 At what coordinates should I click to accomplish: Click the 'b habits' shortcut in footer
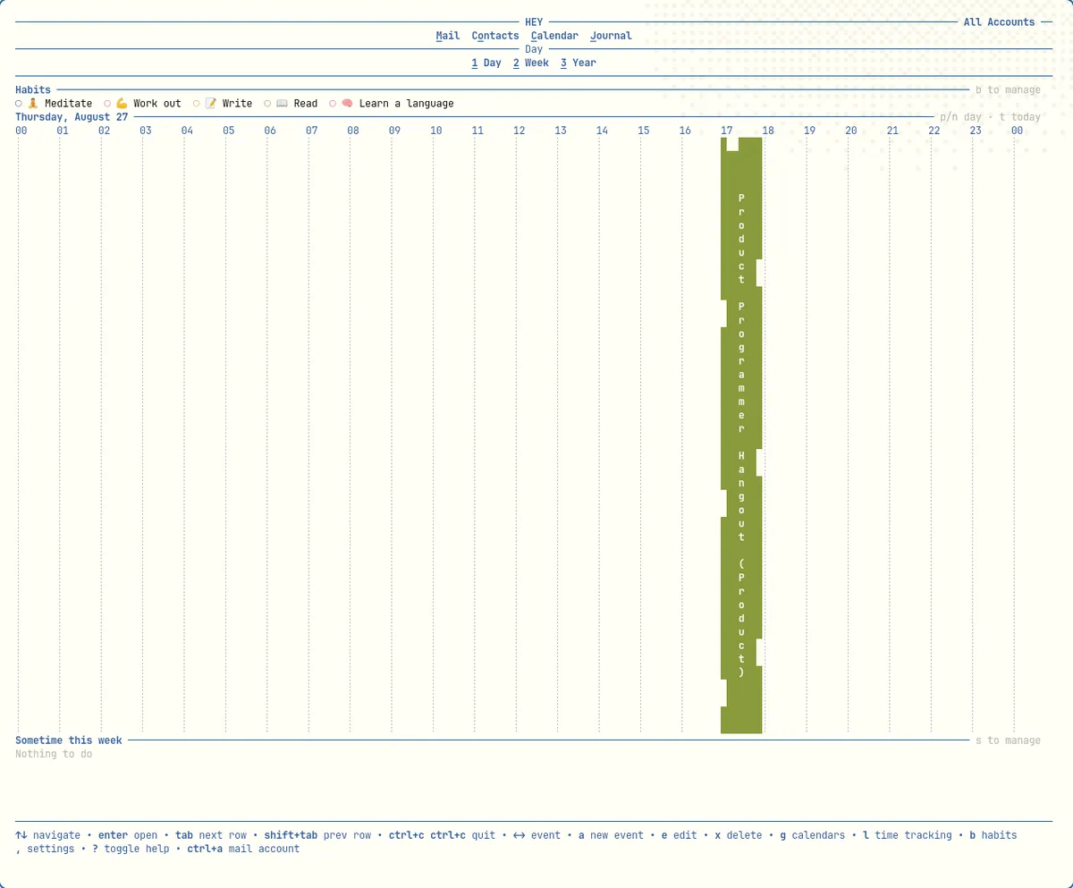[993, 835]
